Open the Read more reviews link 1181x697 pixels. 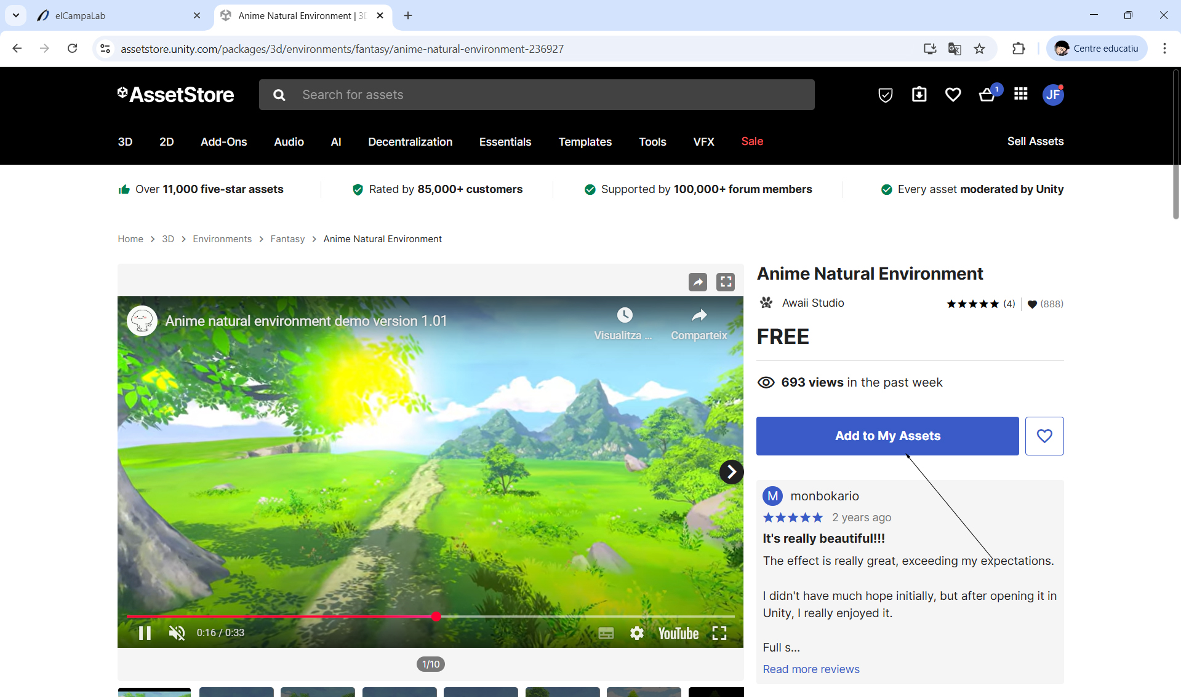click(x=811, y=669)
